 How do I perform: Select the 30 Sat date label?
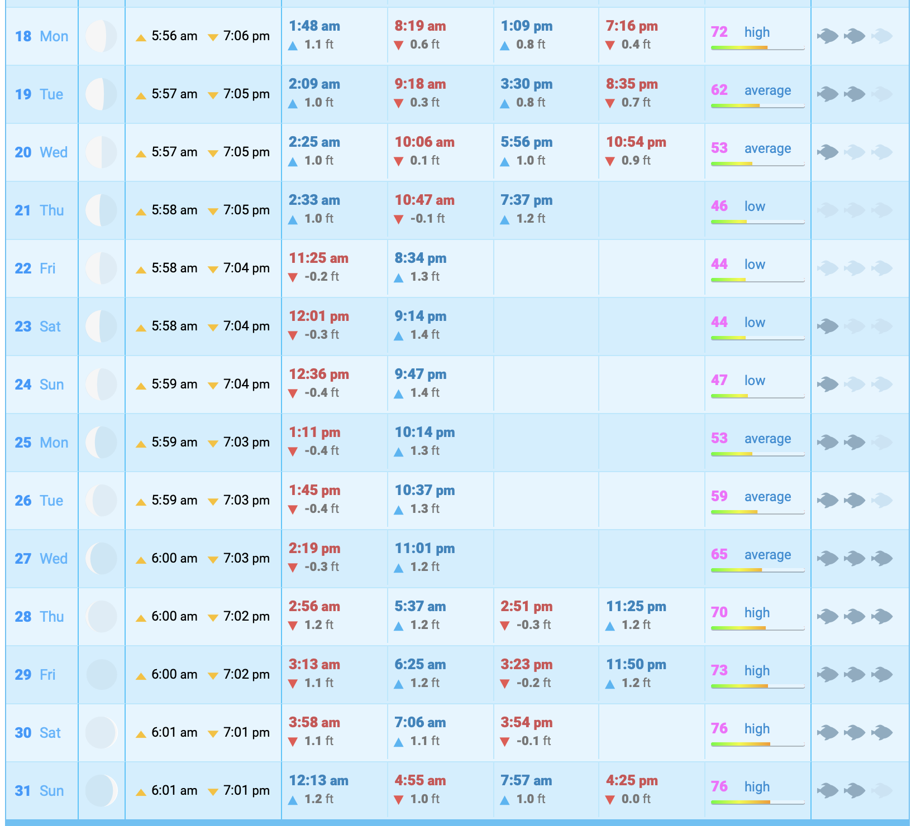[37, 733]
